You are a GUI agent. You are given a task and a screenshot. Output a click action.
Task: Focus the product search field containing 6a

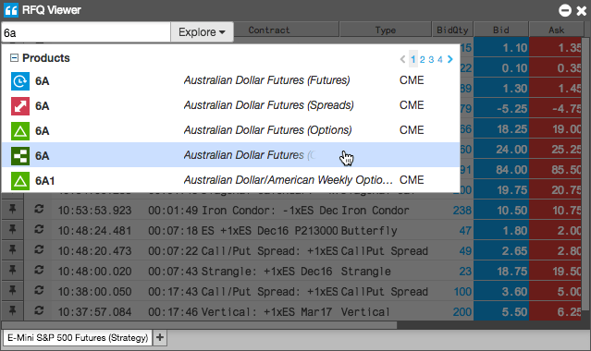pyautogui.click(x=86, y=32)
